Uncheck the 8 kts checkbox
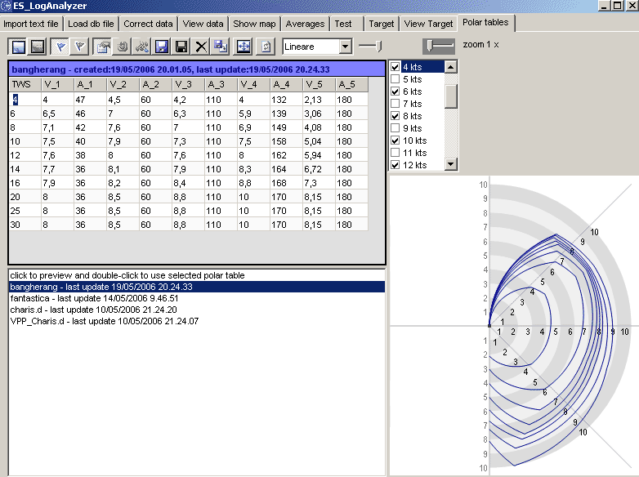 coord(395,116)
